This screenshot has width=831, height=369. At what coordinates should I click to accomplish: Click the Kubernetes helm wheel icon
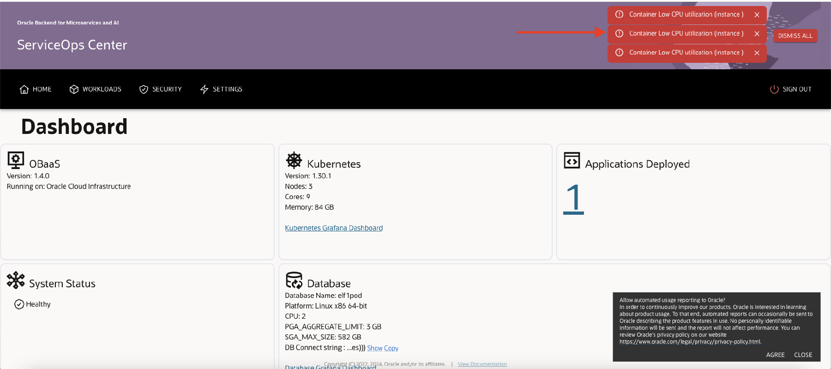294,160
